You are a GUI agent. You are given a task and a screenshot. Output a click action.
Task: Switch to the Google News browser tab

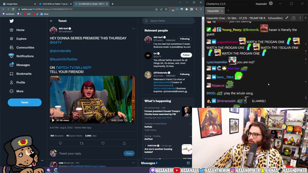coord(19,4)
